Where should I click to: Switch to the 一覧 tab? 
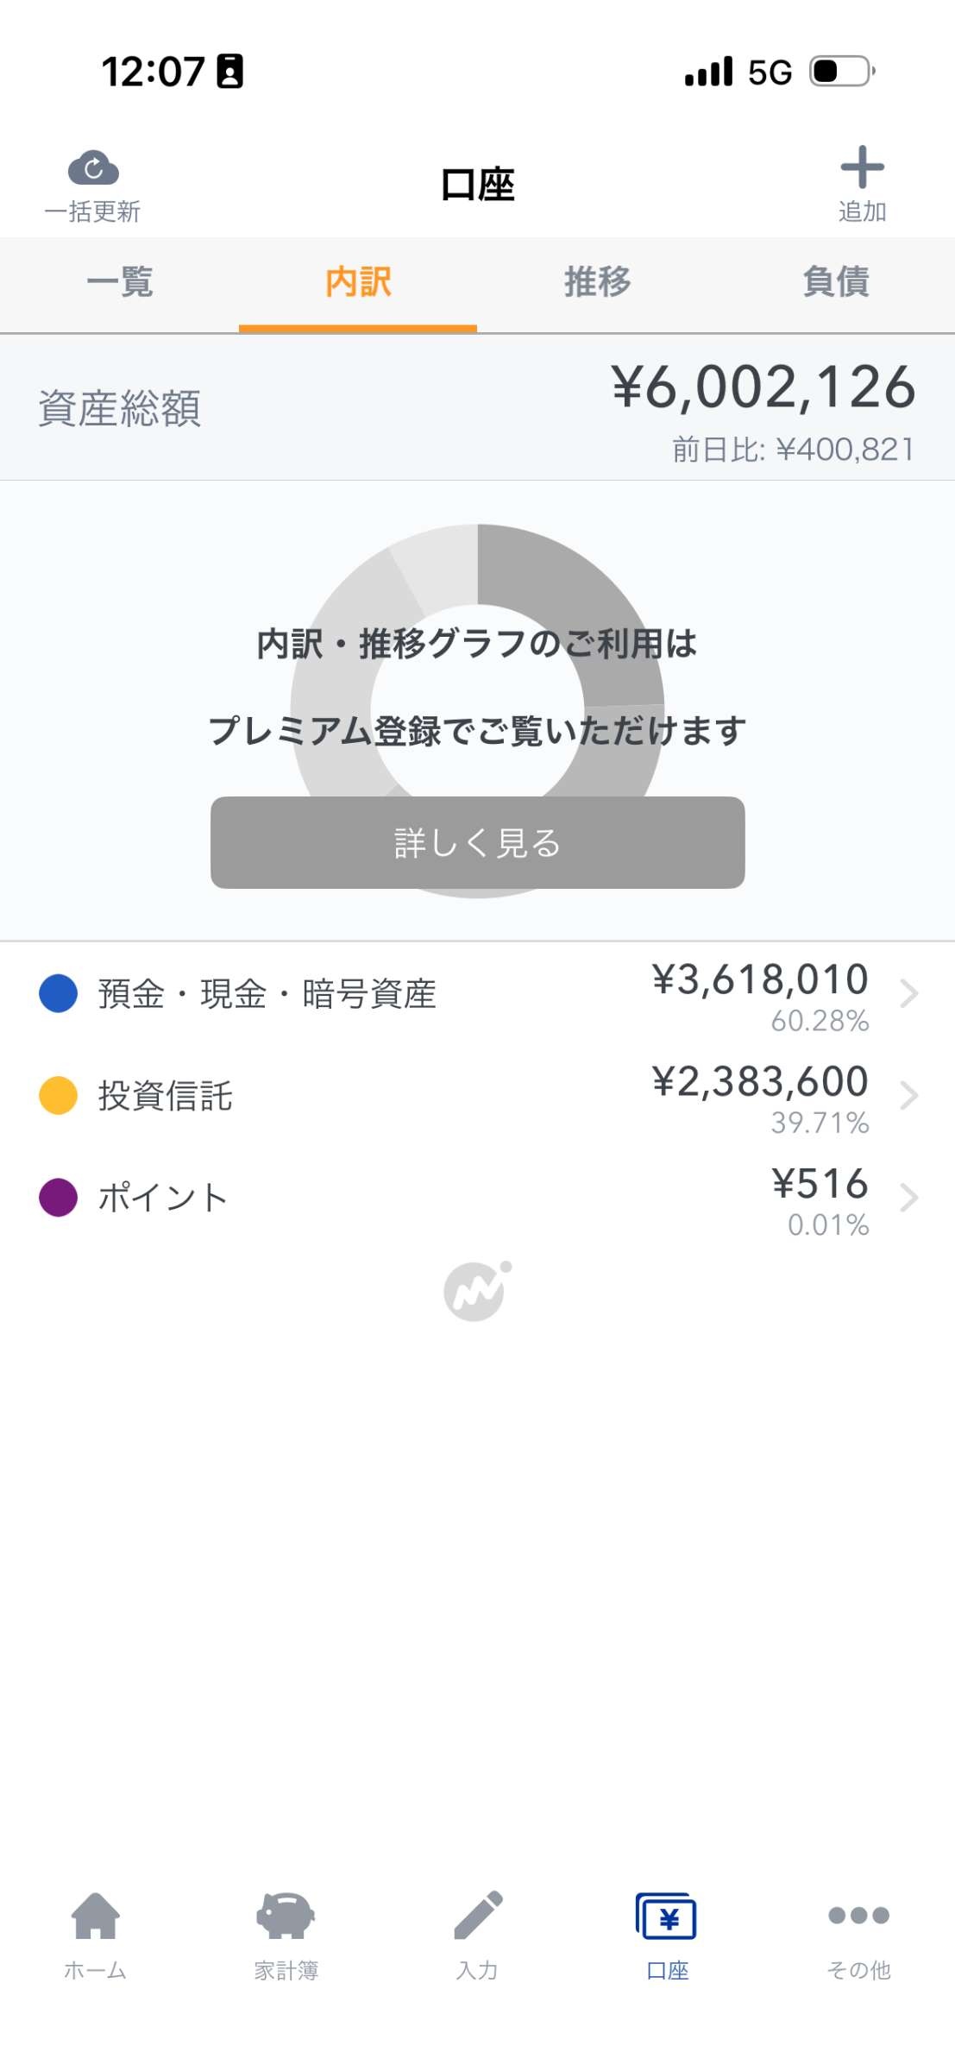(120, 282)
